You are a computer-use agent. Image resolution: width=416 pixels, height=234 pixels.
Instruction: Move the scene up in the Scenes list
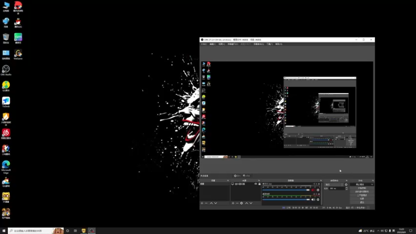click(211, 203)
